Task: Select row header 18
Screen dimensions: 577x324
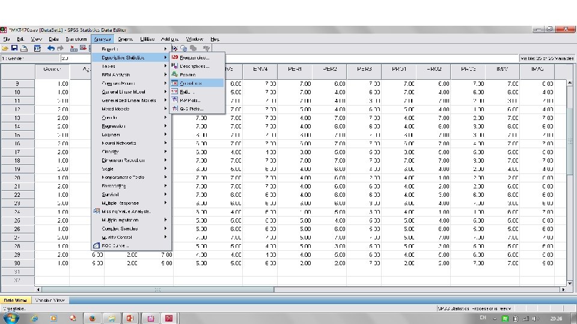Action: pos(17,161)
